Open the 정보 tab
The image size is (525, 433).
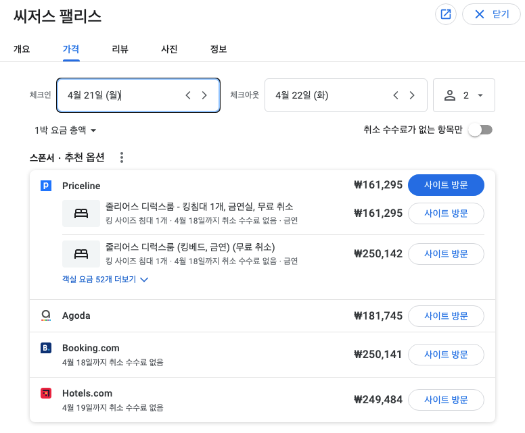click(x=219, y=49)
